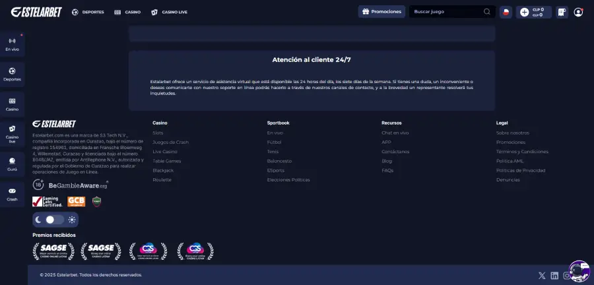The width and height of the screenshot is (594, 285).
Task: Open the Estelarbet header logo
Action: point(36,12)
